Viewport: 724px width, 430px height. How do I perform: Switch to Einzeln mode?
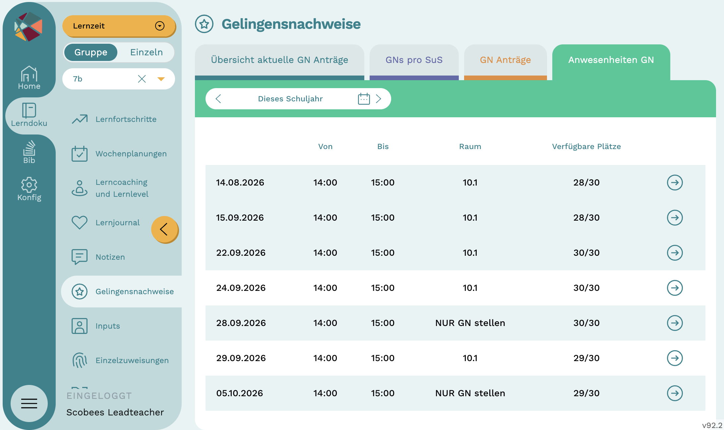tap(147, 52)
